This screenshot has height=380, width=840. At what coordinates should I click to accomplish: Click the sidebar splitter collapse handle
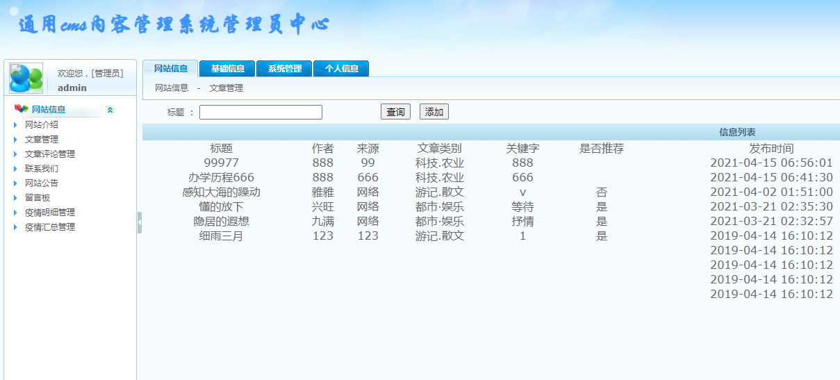pyautogui.click(x=140, y=222)
